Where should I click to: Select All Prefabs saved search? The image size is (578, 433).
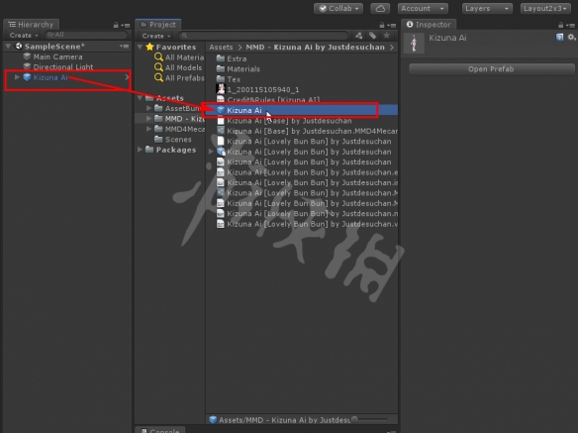coord(179,78)
